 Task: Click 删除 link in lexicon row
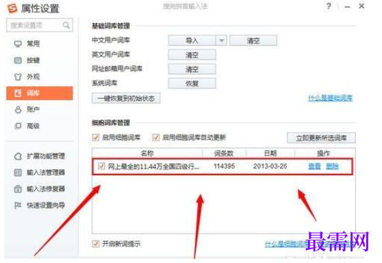(332, 166)
